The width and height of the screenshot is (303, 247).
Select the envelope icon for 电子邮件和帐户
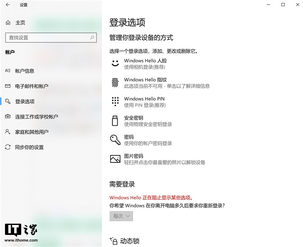8,86
